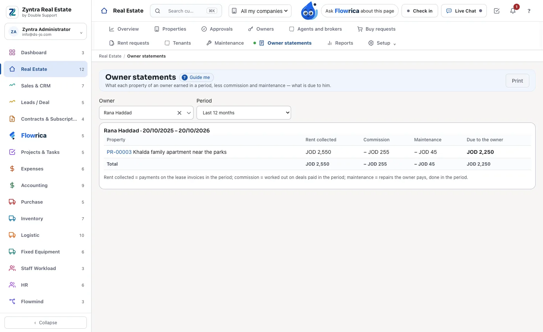Switch to the Overview tab
Image resolution: width=543 pixels, height=332 pixels.
(124, 29)
